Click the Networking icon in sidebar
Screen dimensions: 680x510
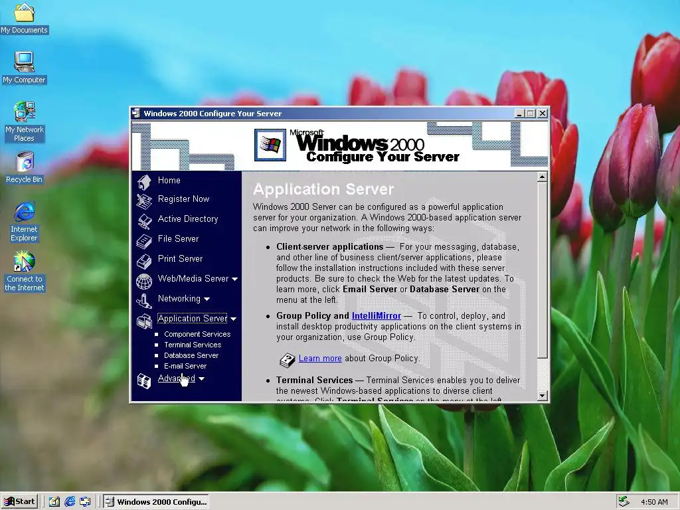click(x=144, y=301)
